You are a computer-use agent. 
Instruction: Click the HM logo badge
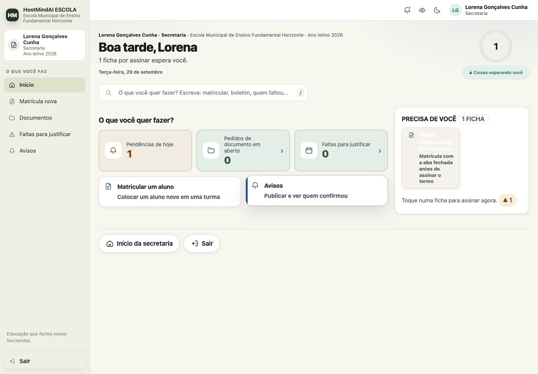click(x=12, y=15)
